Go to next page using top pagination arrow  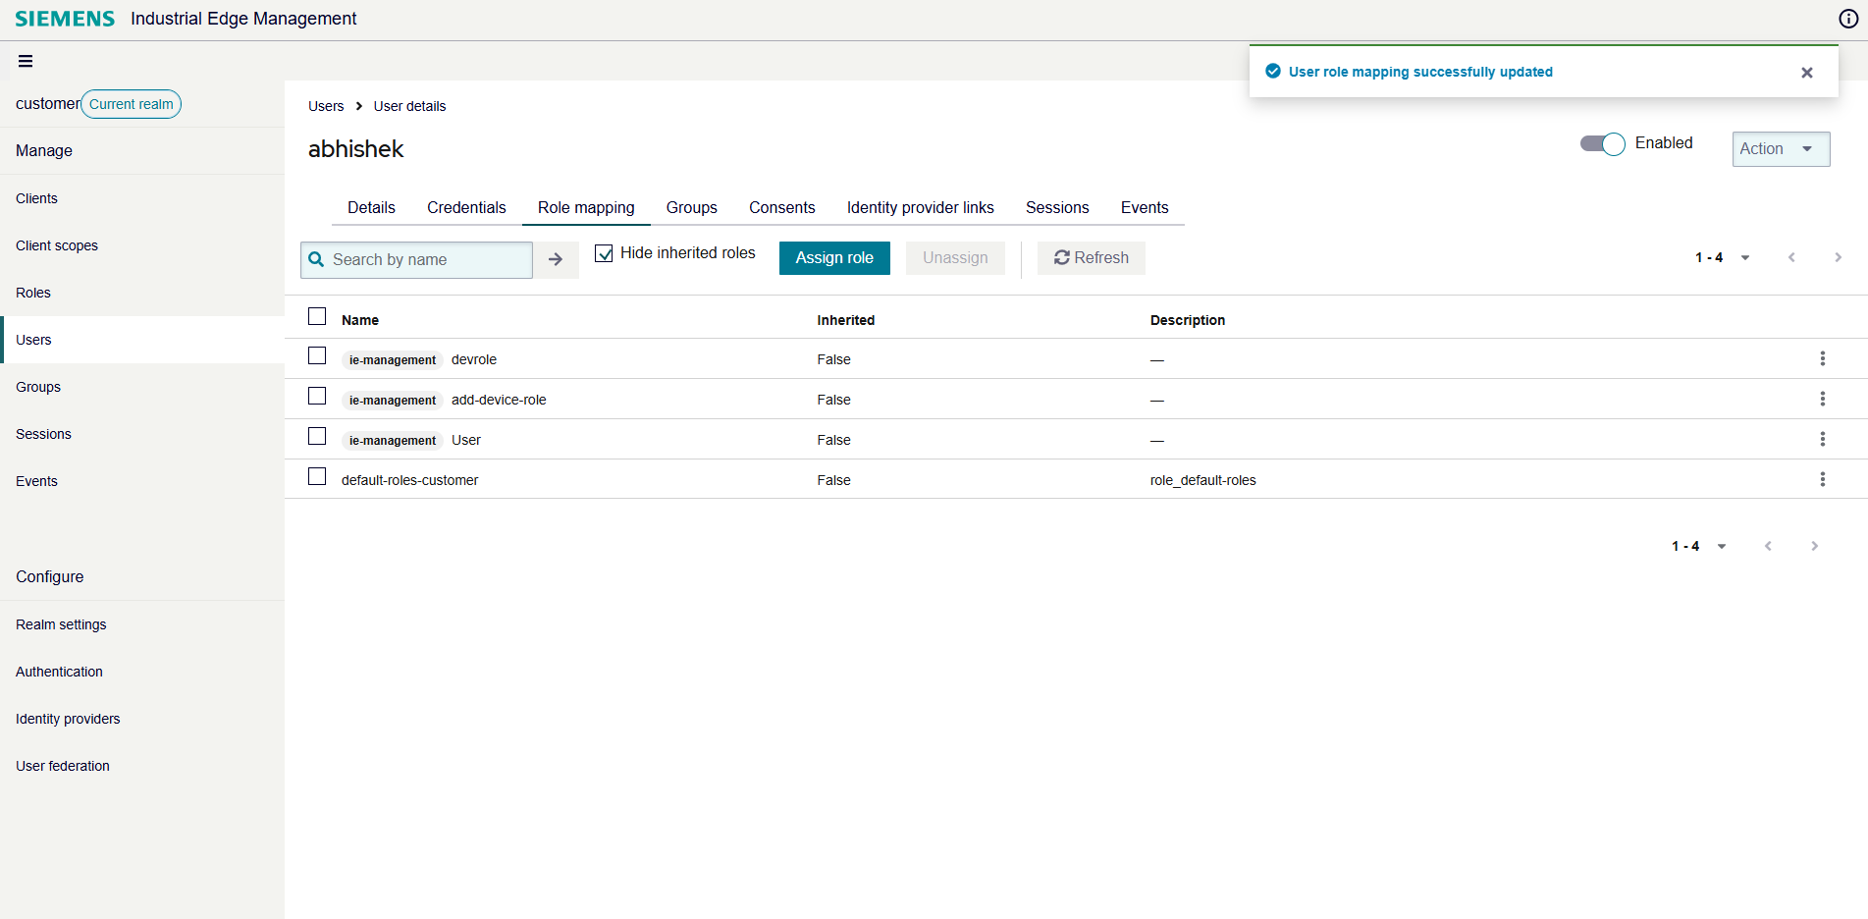coord(1838,258)
